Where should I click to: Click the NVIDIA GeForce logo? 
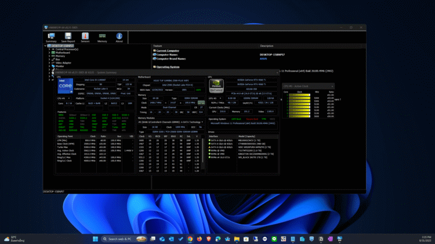click(x=216, y=86)
